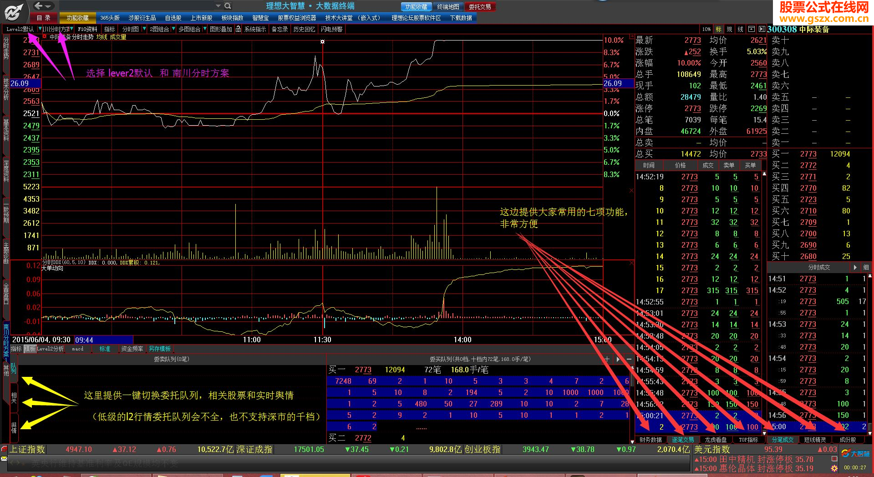Screen dimensions: 874x477
Task: Click the 系统指示 button
Action: pyautogui.click(x=255, y=29)
